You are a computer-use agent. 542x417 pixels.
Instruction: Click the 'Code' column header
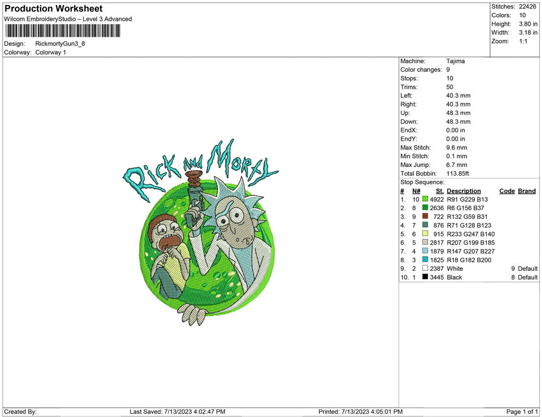point(507,191)
